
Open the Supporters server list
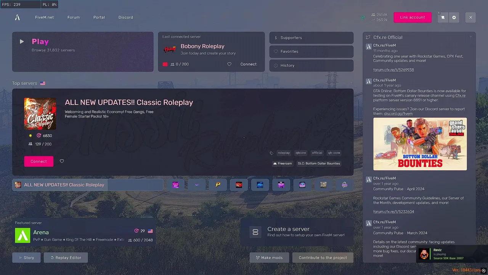click(311, 38)
